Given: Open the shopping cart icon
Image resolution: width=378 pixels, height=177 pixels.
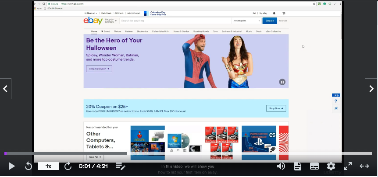Looking at the screenshot, I should click(x=283, y=13).
